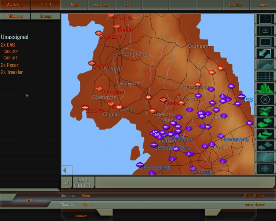The height and width of the screenshot is (221, 276).
Task: Toggle the dim grey vehicles layer icon
Action: pos(265,145)
